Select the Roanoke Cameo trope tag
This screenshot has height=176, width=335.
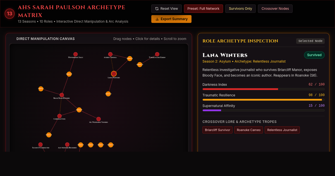(248, 130)
